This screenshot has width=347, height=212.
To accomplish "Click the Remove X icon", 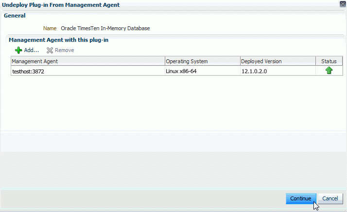I will point(50,50).
